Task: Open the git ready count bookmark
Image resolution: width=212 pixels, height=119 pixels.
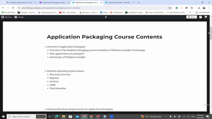Action: [x=88, y=13]
